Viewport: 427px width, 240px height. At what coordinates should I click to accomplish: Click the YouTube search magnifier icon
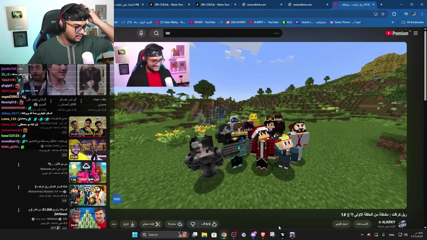pos(156,33)
